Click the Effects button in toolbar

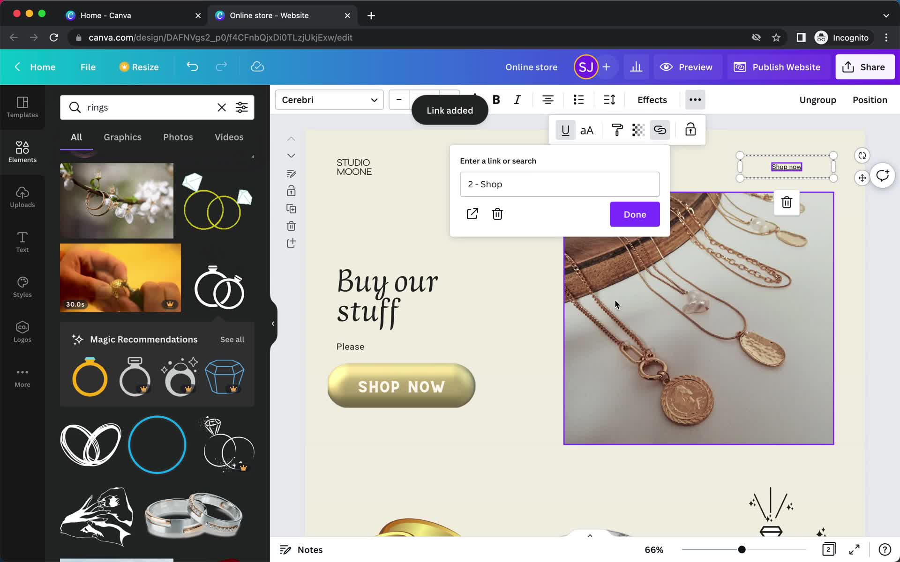[x=652, y=100]
